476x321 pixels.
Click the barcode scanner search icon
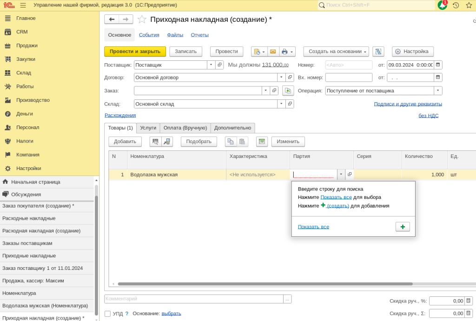click(155, 142)
